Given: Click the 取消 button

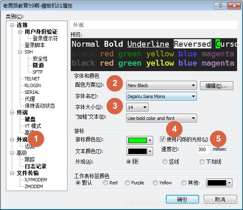Looking at the screenshot, I should click(x=220, y=199).
